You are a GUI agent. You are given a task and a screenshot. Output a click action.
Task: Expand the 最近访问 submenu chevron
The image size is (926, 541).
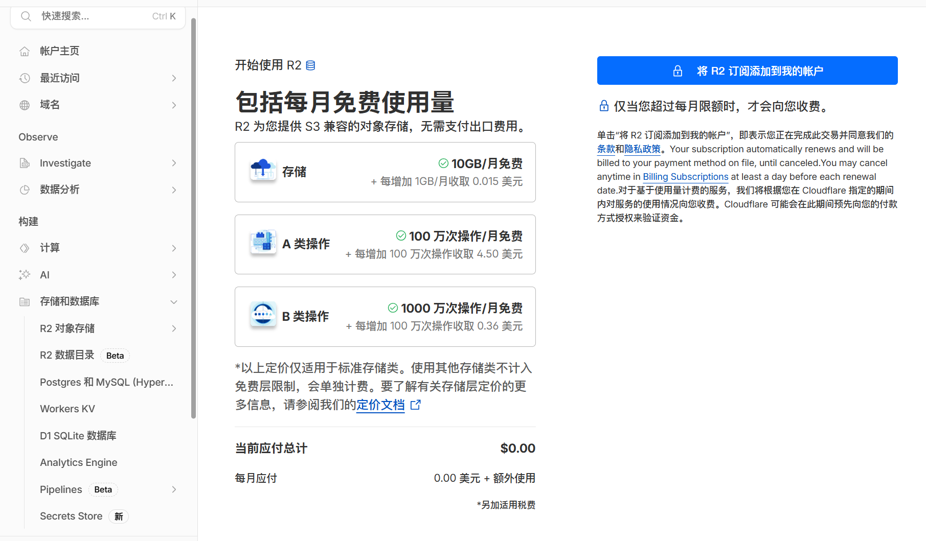(x=174, y=78)
